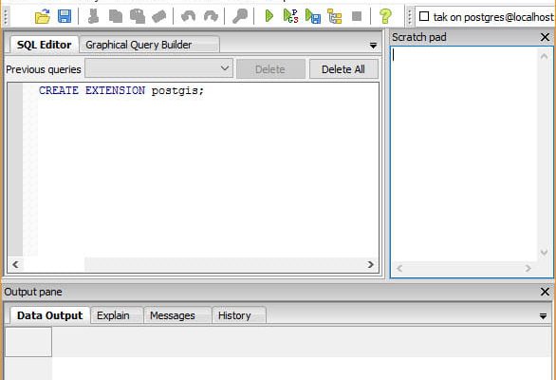This screenshot has width=556, height=380.
Task: Click the Delete All button
Action: tap(343, 69)
